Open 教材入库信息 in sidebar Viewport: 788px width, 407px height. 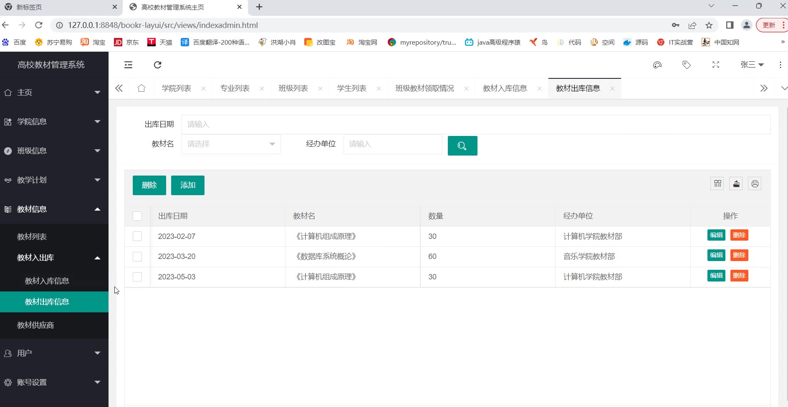click(x=54, y=281)
